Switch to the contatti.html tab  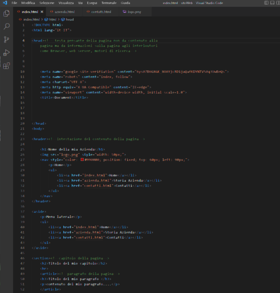pos(101,12)
